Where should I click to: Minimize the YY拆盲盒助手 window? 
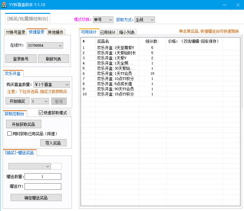(225, 5)
